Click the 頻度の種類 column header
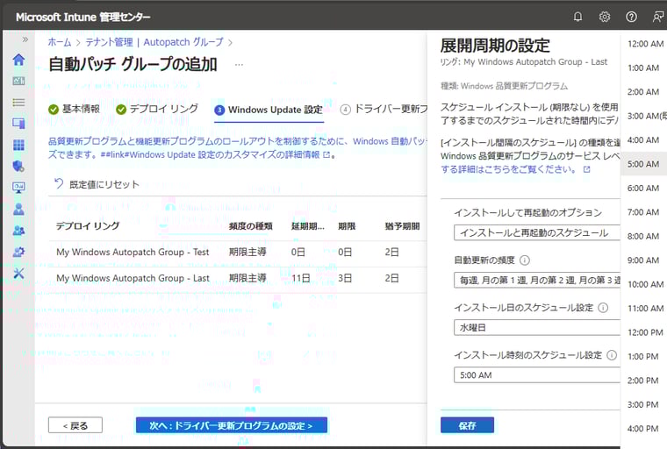The width and height of the screenshot is (667, 449). [x=250, y=226]
